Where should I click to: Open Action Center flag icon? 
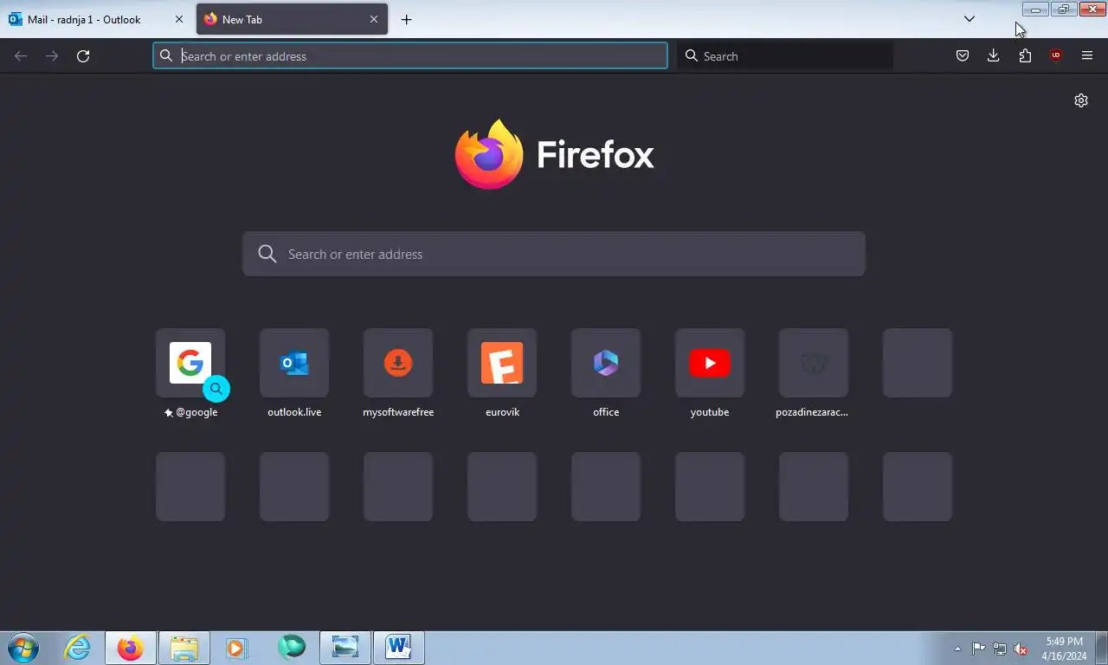coord(979,649)
